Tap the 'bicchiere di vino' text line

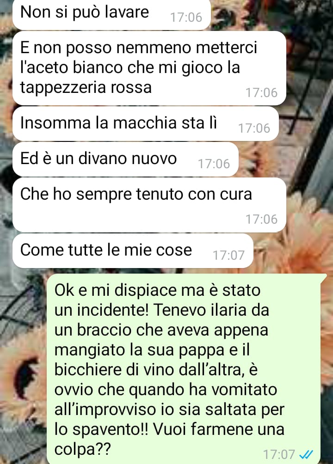click(156, 369)
